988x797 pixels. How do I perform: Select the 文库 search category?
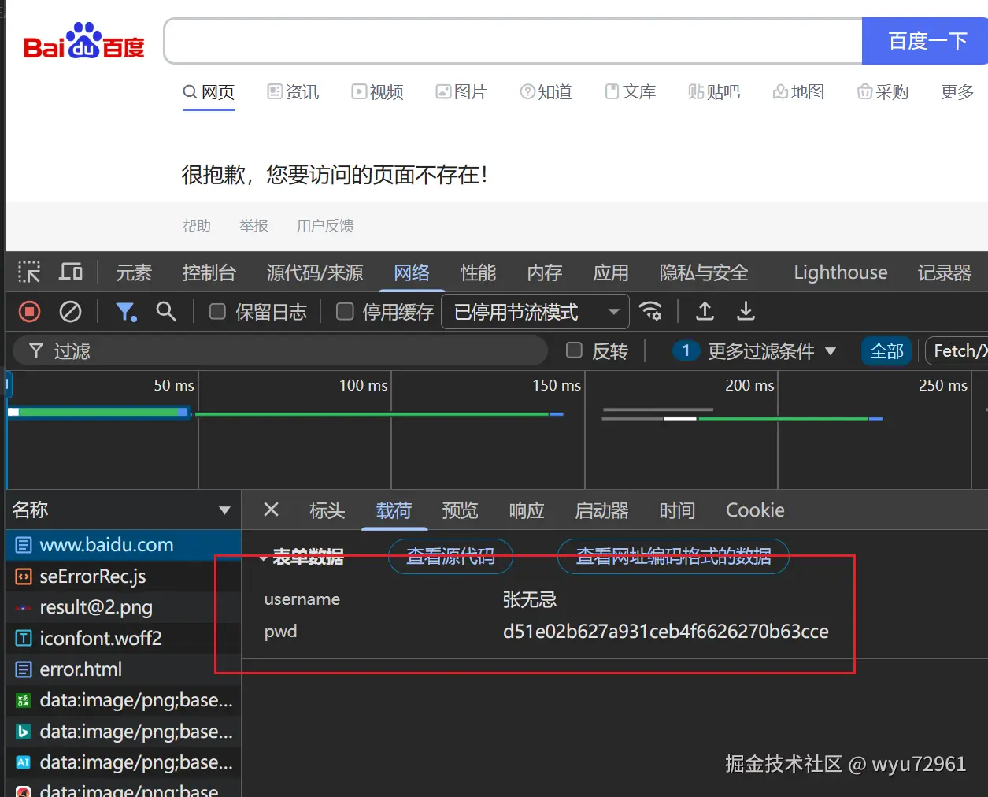coord(630,92)
